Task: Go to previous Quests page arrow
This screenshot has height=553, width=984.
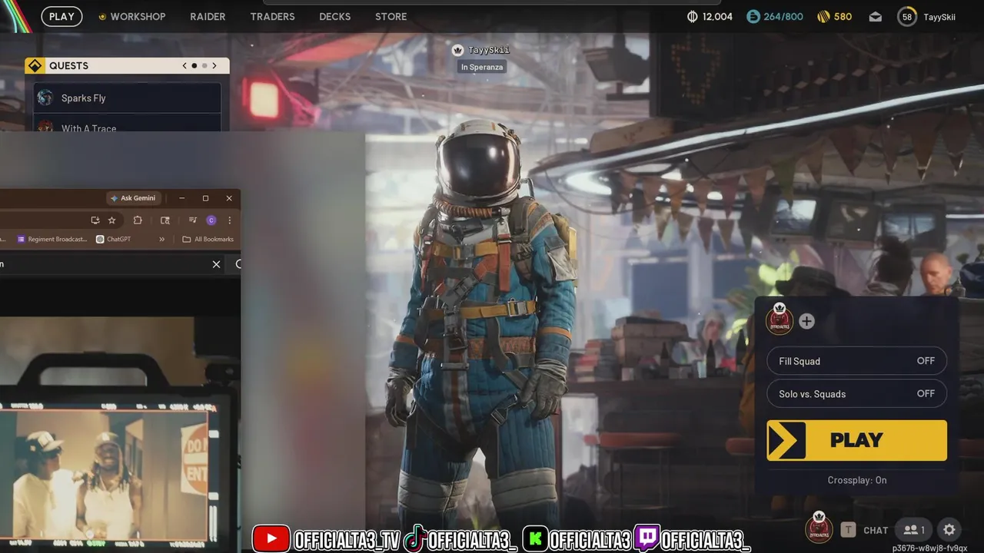Action: [x=184, y=66]
